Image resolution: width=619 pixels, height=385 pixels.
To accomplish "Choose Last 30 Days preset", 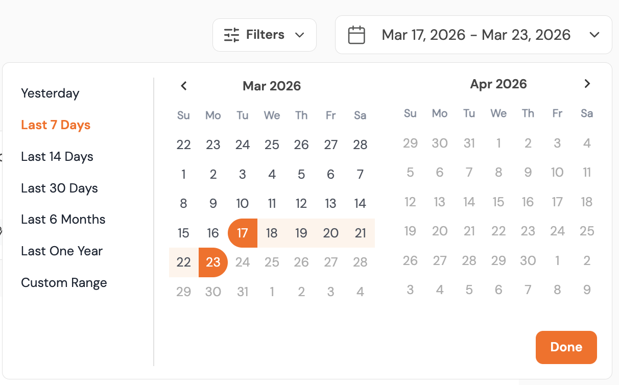I will point(59,188).
